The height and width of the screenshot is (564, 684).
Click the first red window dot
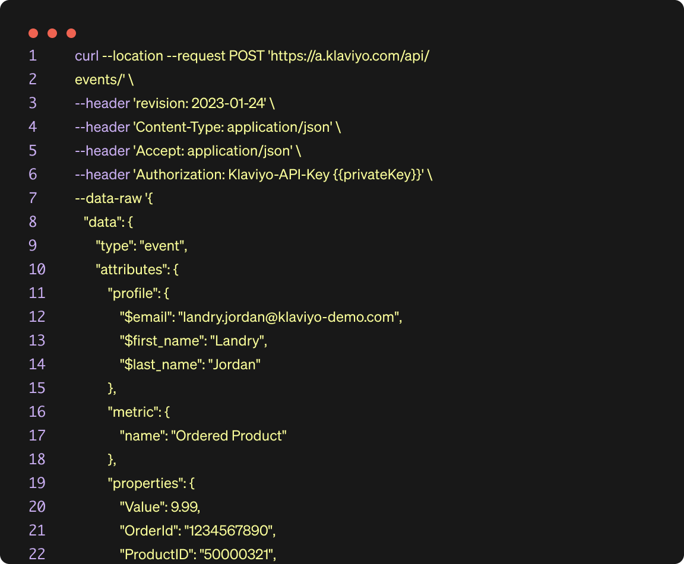33,33
